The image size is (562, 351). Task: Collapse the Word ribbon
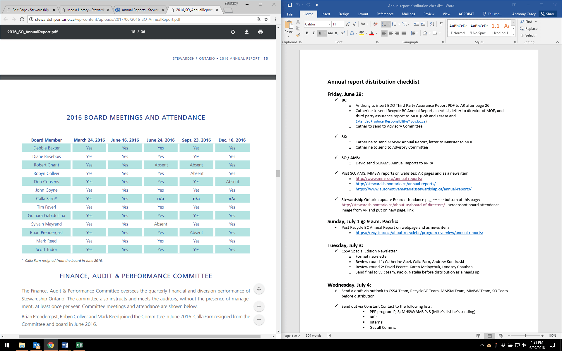tap(557, 42)
